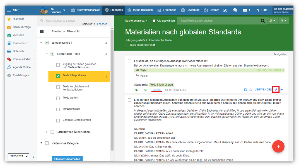
Task: Enable the Alle auswählen checkbox
Action: 154,21
